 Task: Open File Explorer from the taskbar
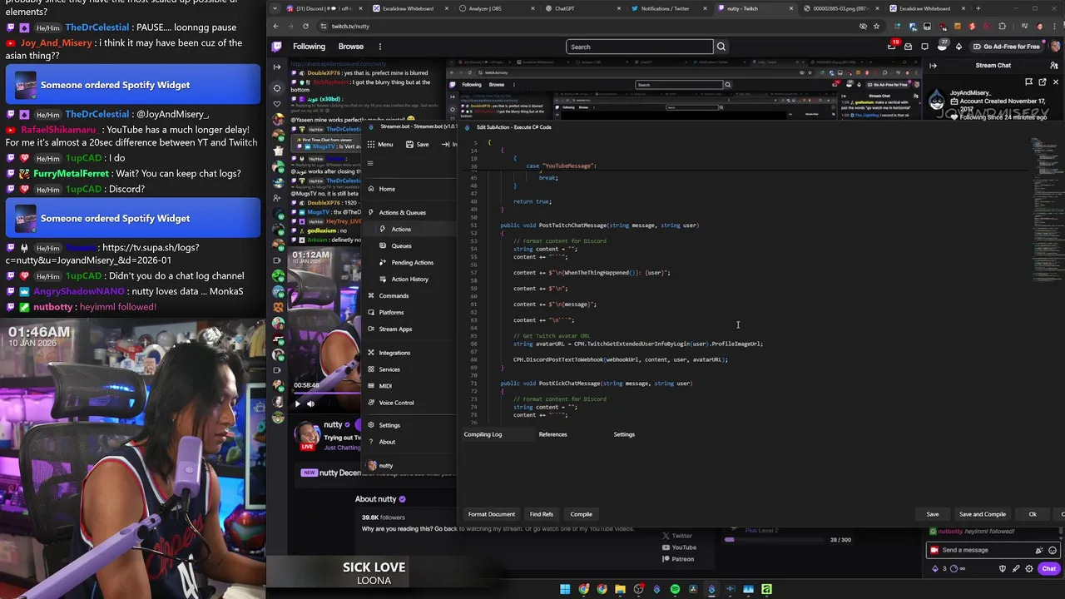620,590
